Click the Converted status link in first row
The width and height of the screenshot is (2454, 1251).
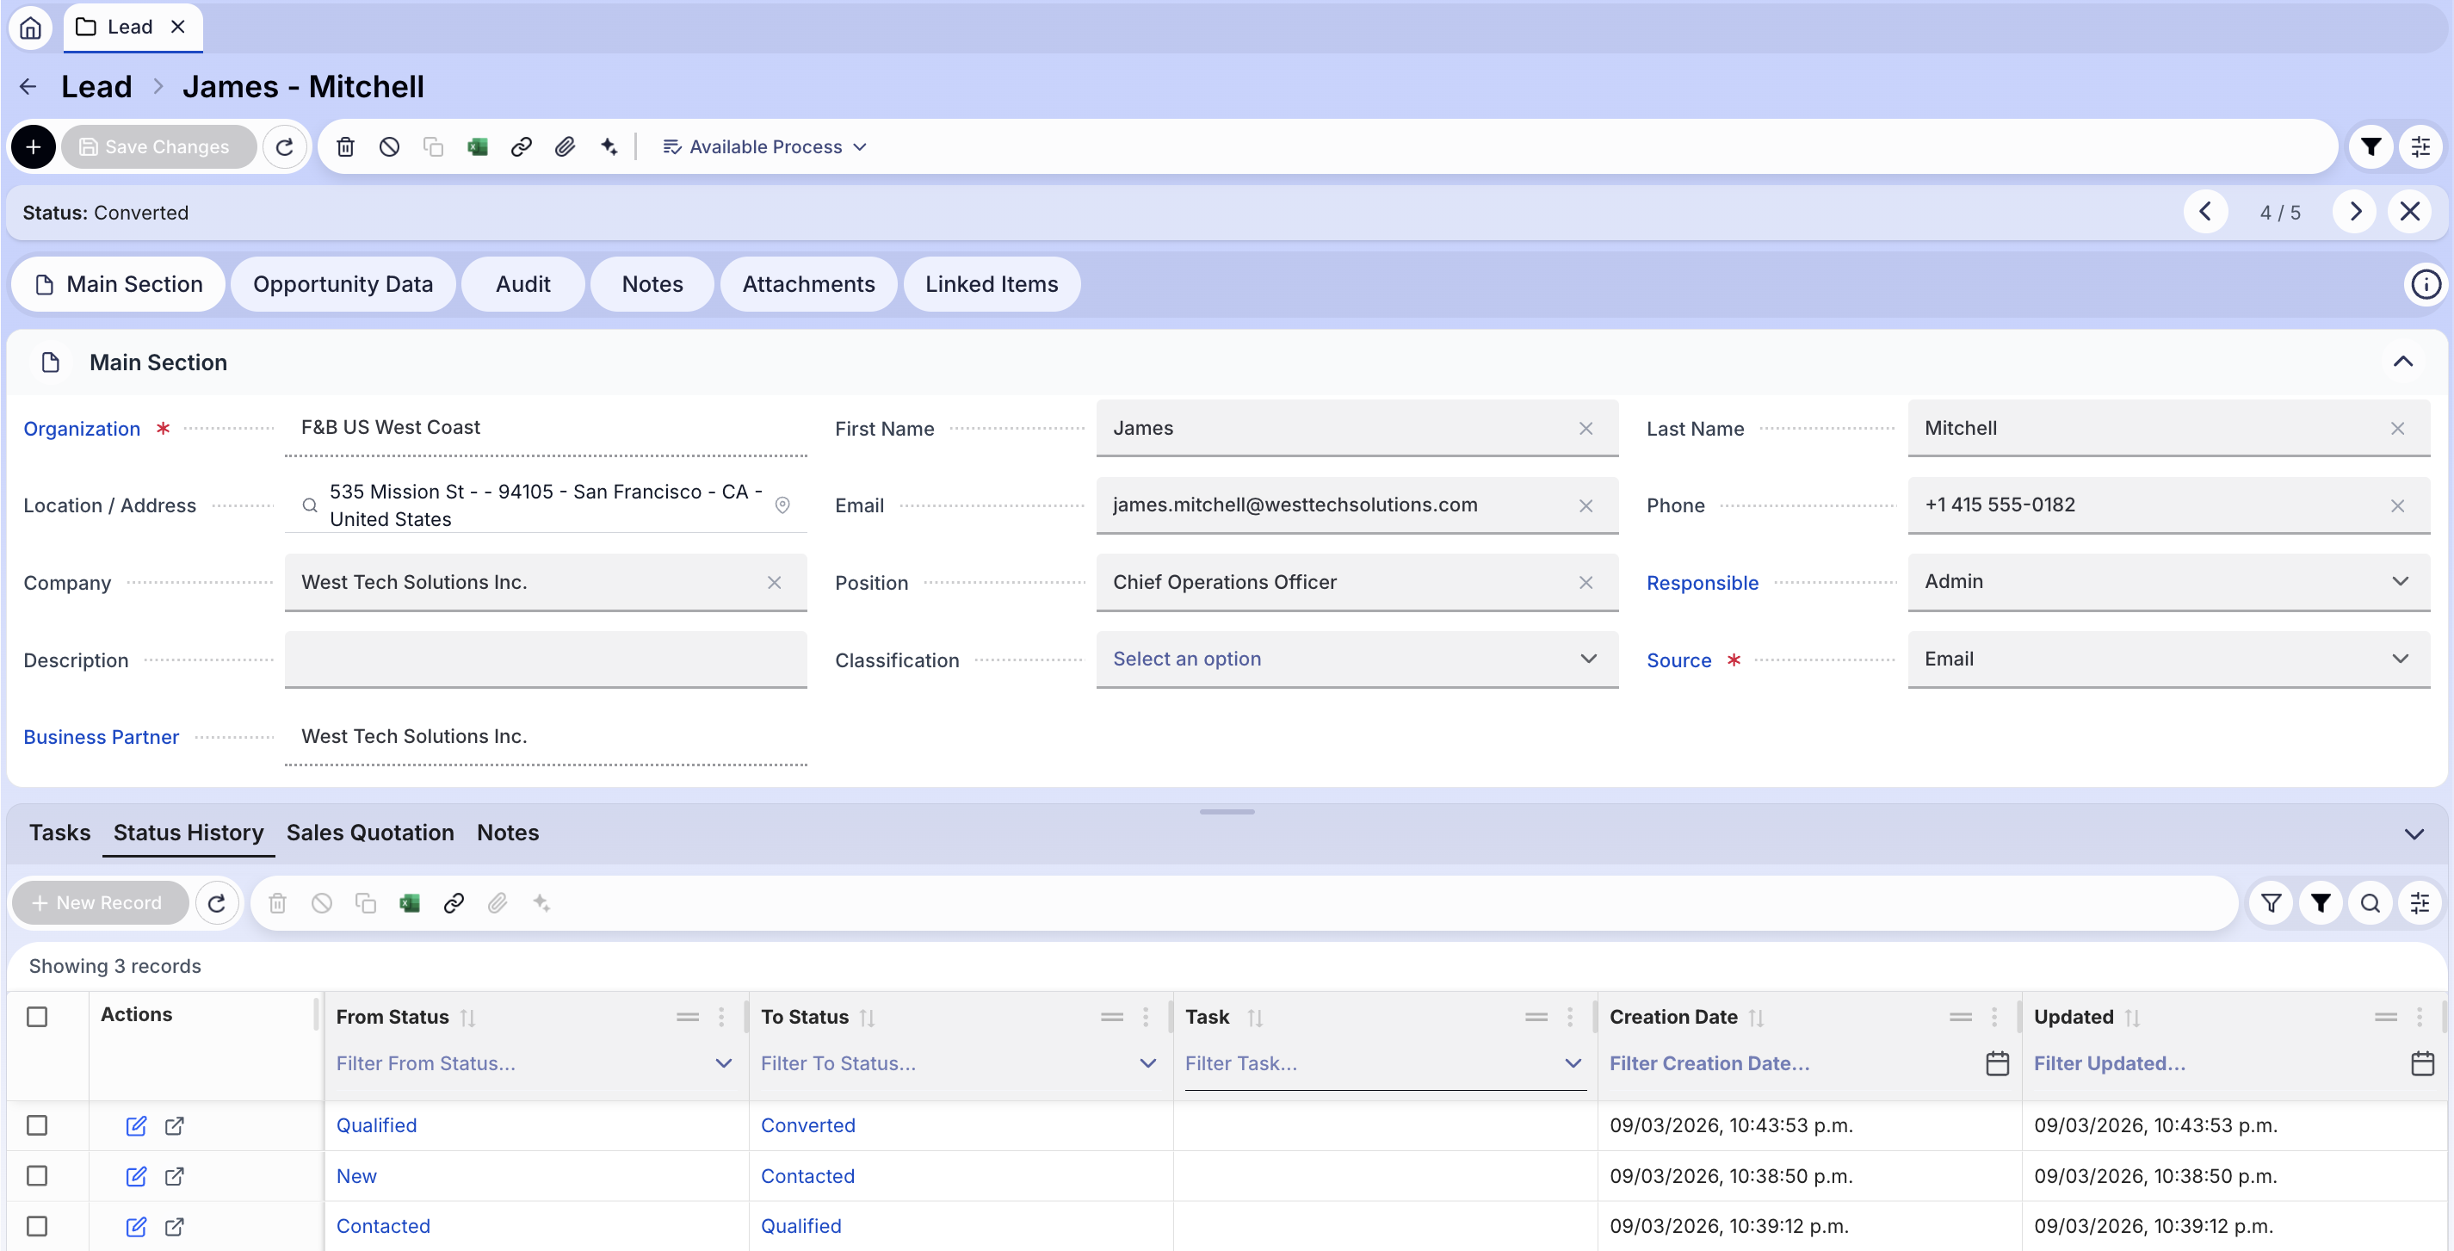click(x=807, y=1125)
